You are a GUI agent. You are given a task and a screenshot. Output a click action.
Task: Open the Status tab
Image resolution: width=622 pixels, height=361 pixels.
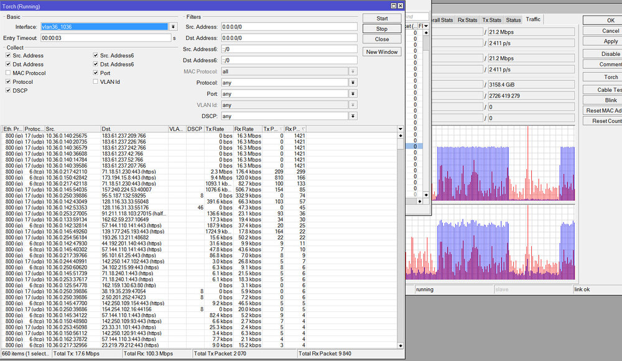tap(513, 20)
